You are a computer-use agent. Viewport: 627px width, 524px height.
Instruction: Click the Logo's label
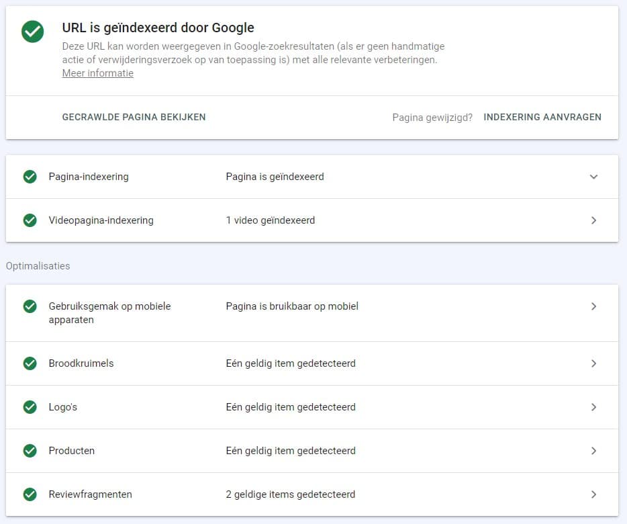coord(63,407)
